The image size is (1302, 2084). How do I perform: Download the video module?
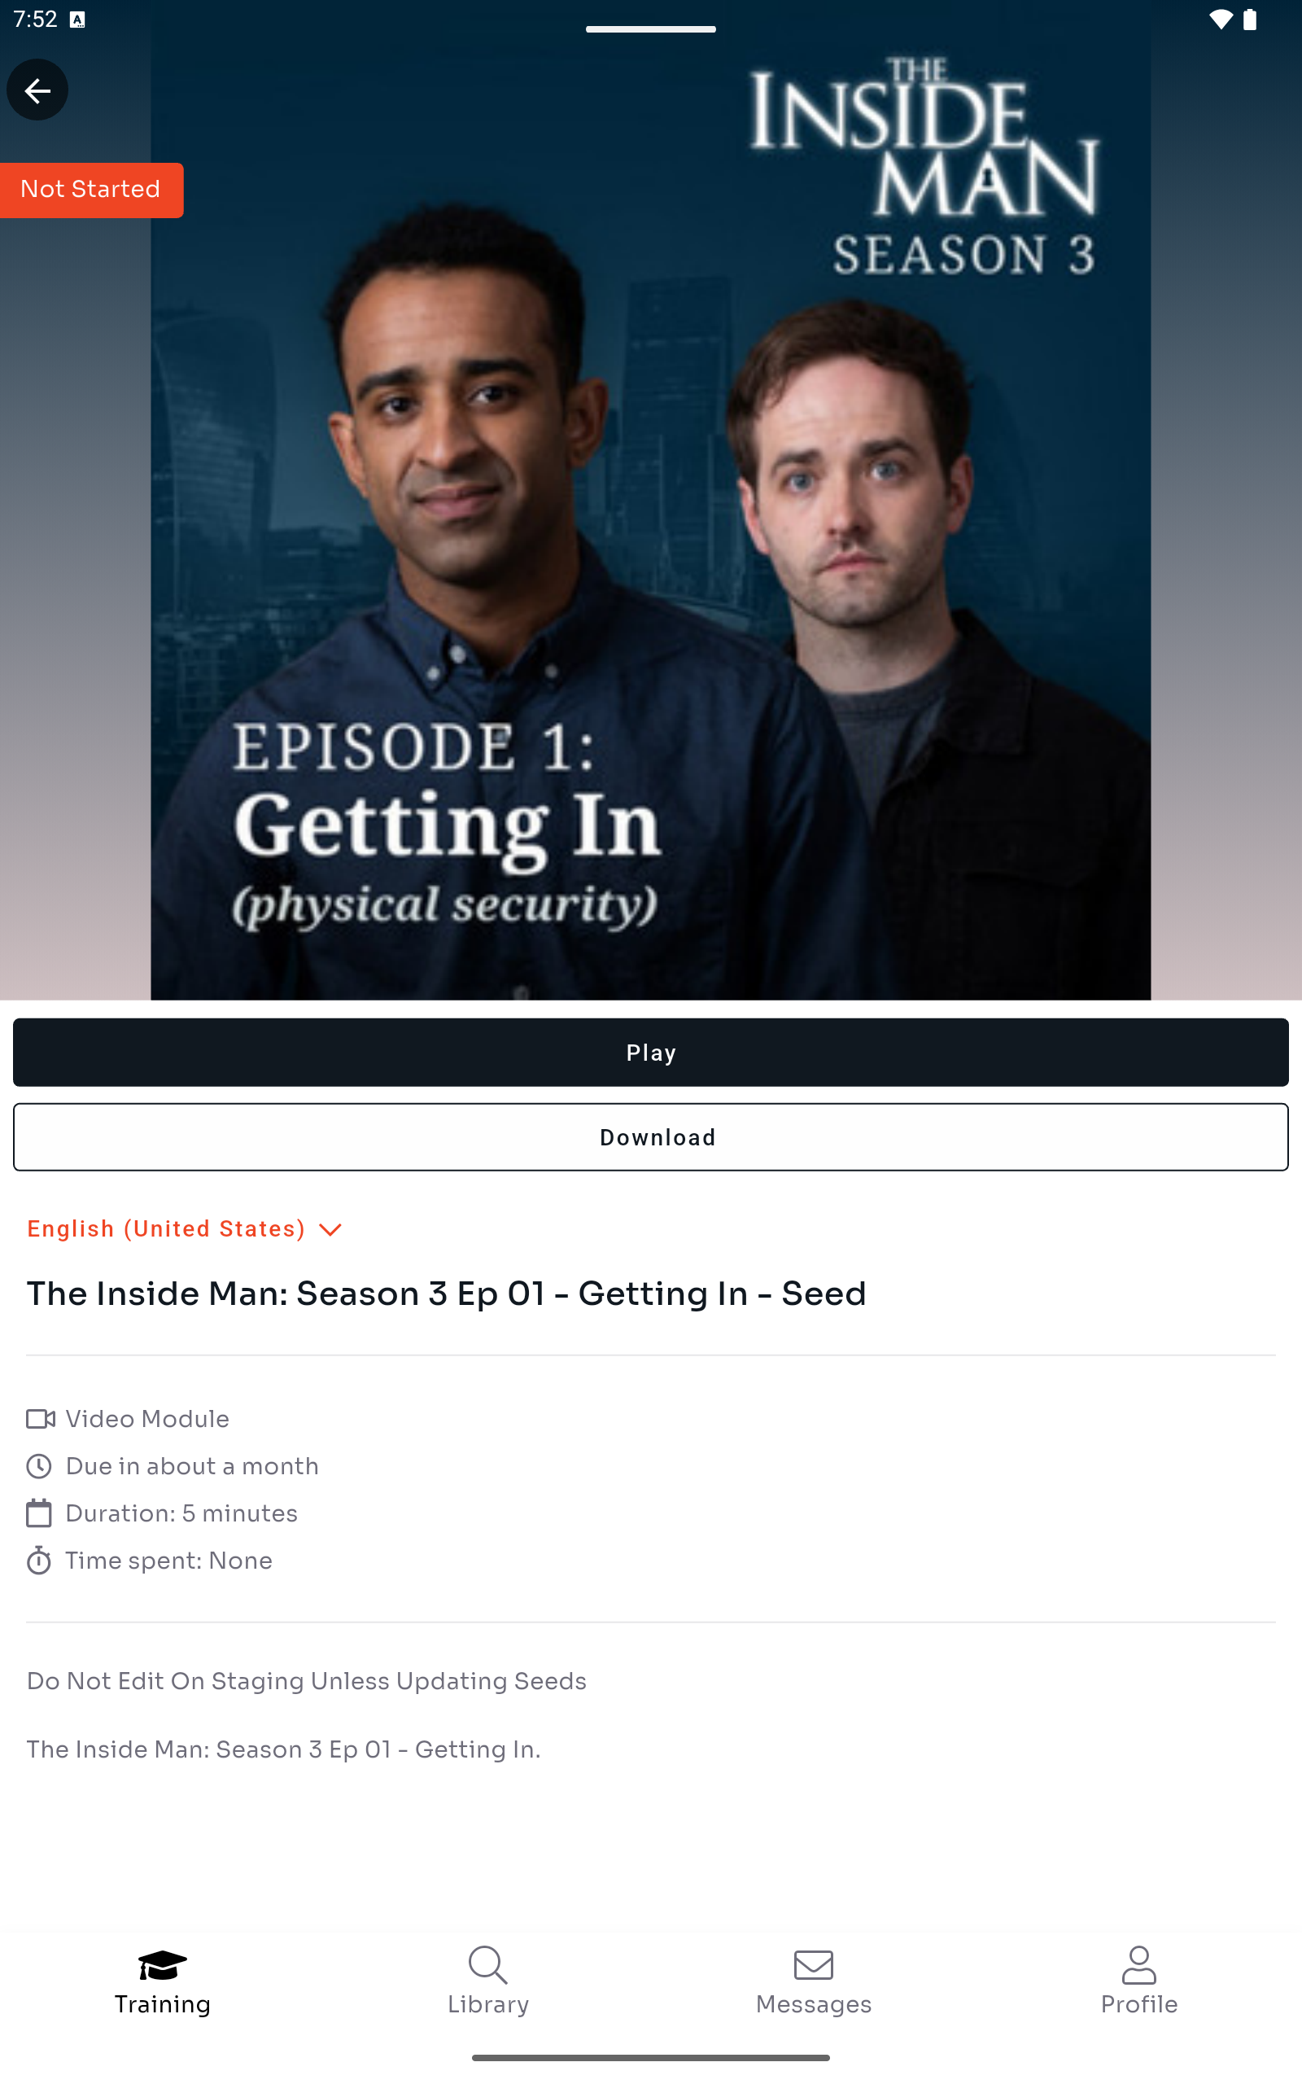click(x=651, y=1136)
